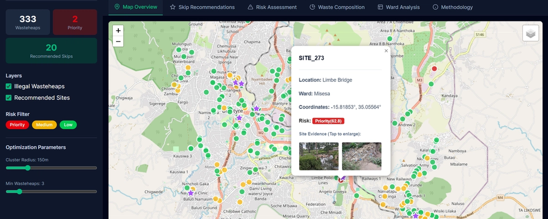548x219 pixels.
Task: Close the SITE_273 popup
Action: tap(386, 51)
